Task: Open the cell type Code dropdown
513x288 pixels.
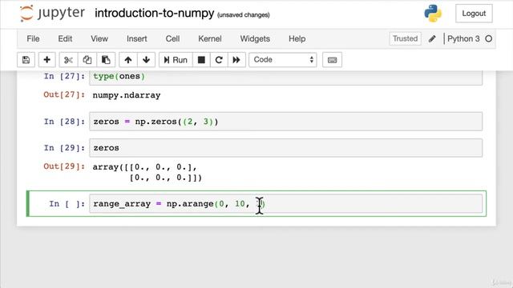Action: tap(283, 60)
